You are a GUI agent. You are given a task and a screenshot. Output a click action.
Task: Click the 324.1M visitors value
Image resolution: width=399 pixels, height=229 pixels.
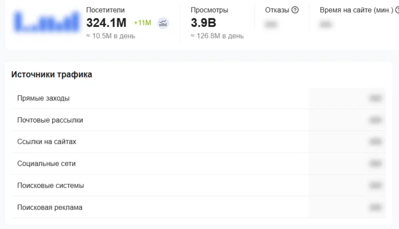tap(106, 23)
